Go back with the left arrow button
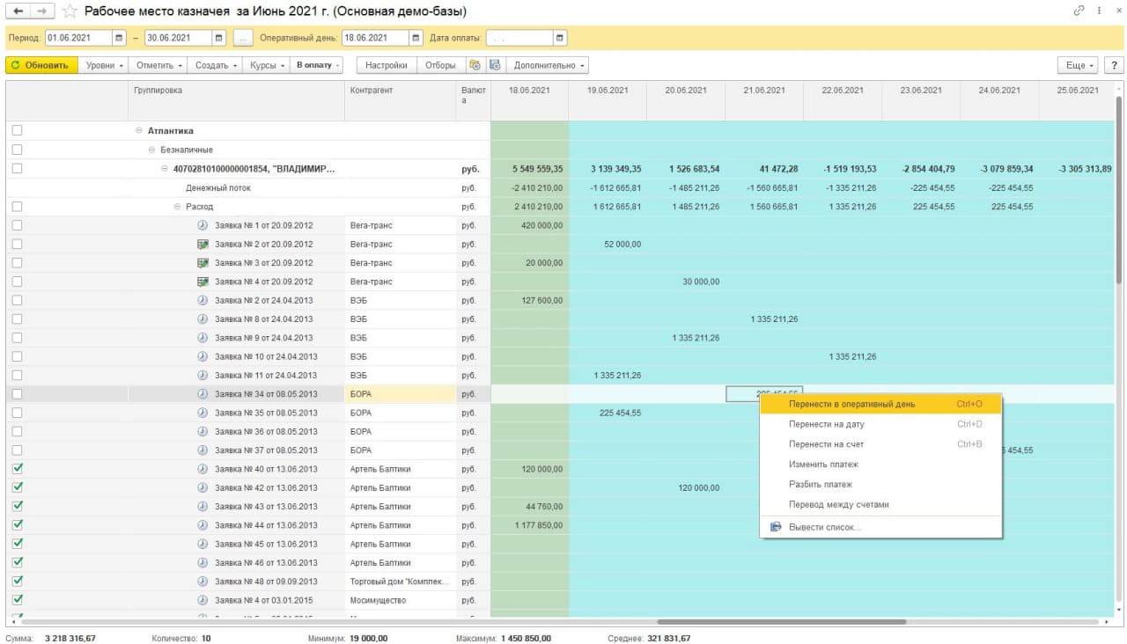Image resolution: width=1127 pixels, height=644 pixels. pyautogui.click(x=18, y=11)
